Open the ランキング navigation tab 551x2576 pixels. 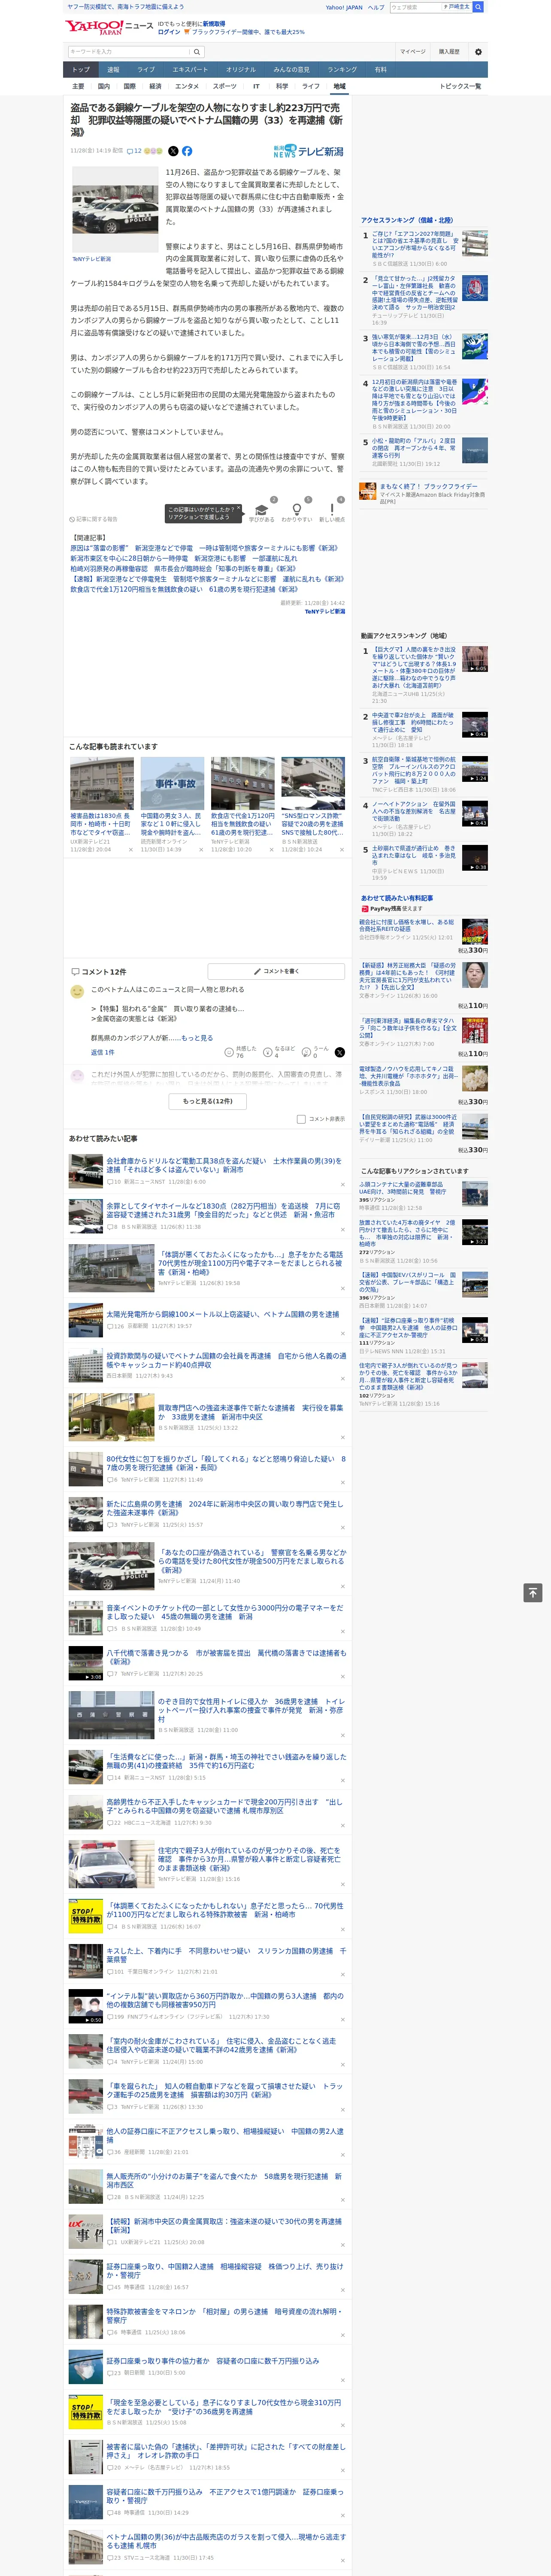coord(342,70)
